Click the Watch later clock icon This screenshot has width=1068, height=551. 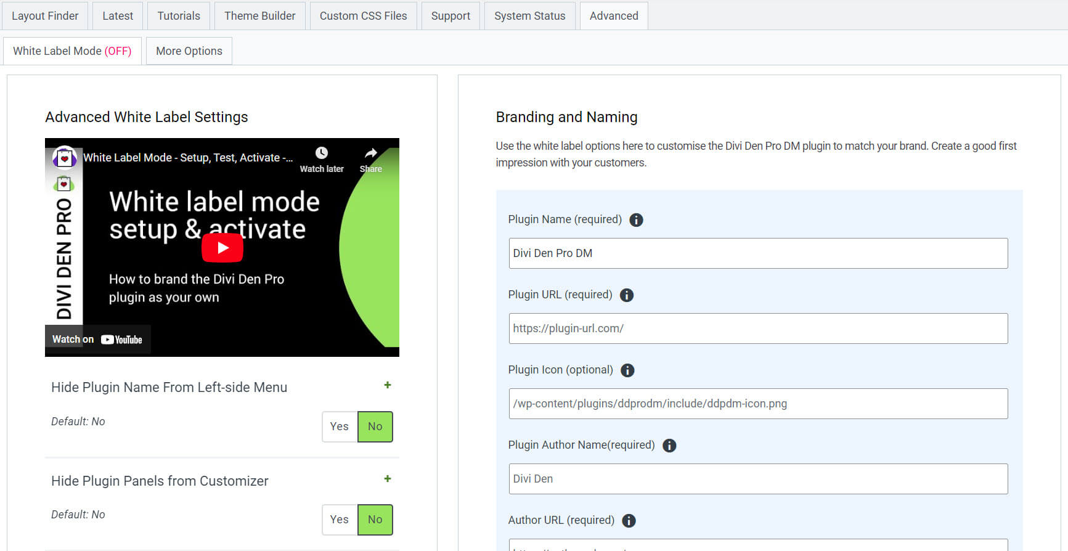tap(322, 153)
